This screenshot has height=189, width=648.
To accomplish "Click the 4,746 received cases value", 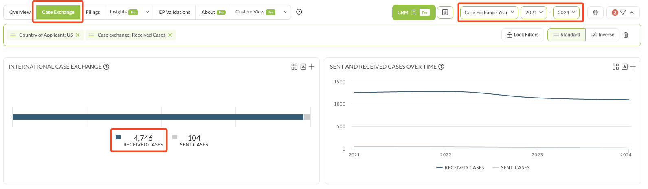I will pos(143,138).
